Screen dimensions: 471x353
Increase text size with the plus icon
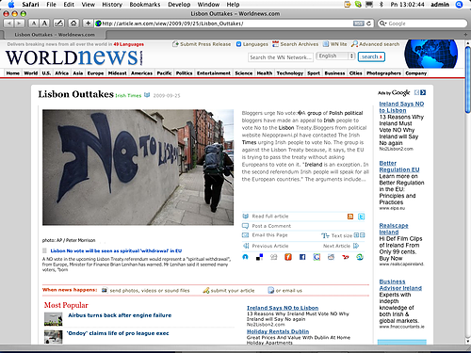356,235
